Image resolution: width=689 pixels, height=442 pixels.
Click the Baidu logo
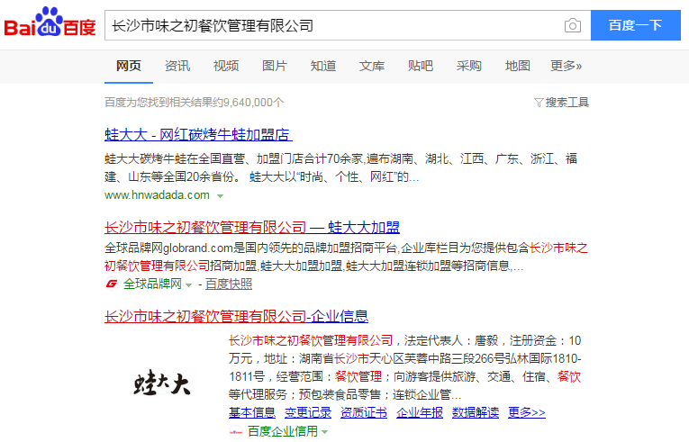[x=50, y=25]
